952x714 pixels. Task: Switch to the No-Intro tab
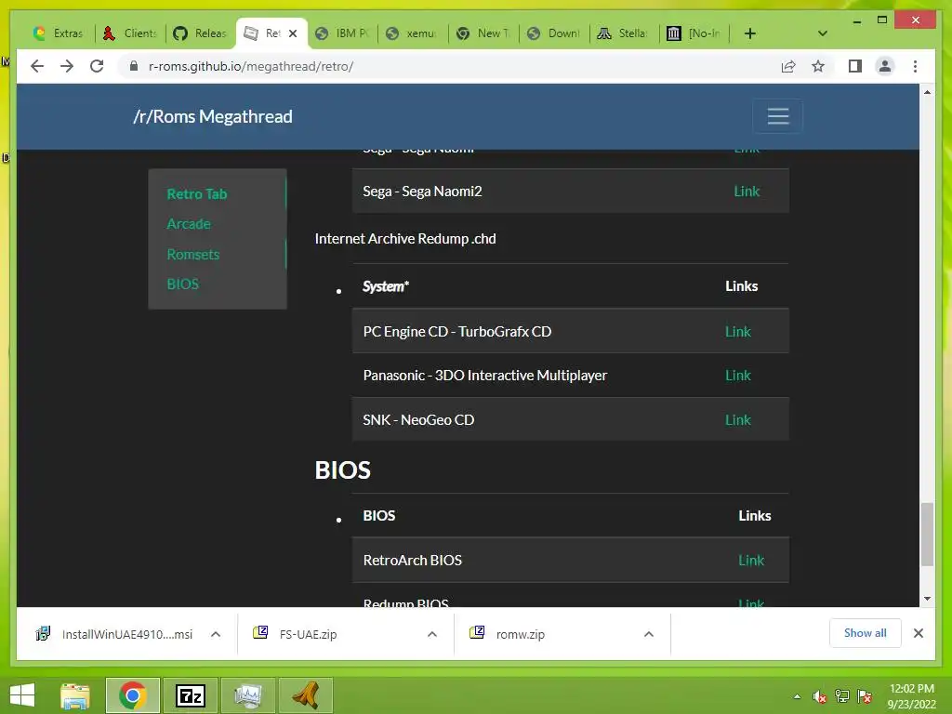[x=695, y=33]
